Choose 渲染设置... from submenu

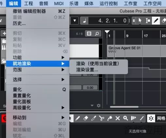tap(87, 70)
